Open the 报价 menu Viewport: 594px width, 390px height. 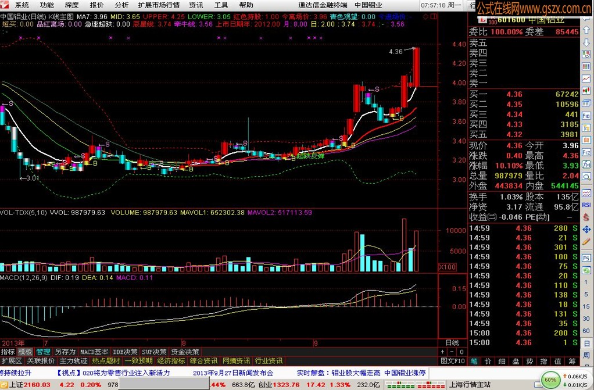96,5
